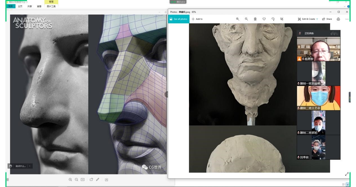Collapse the 说点什么 comment bar arrow
The image size is (356, 187).
[30, 166]
